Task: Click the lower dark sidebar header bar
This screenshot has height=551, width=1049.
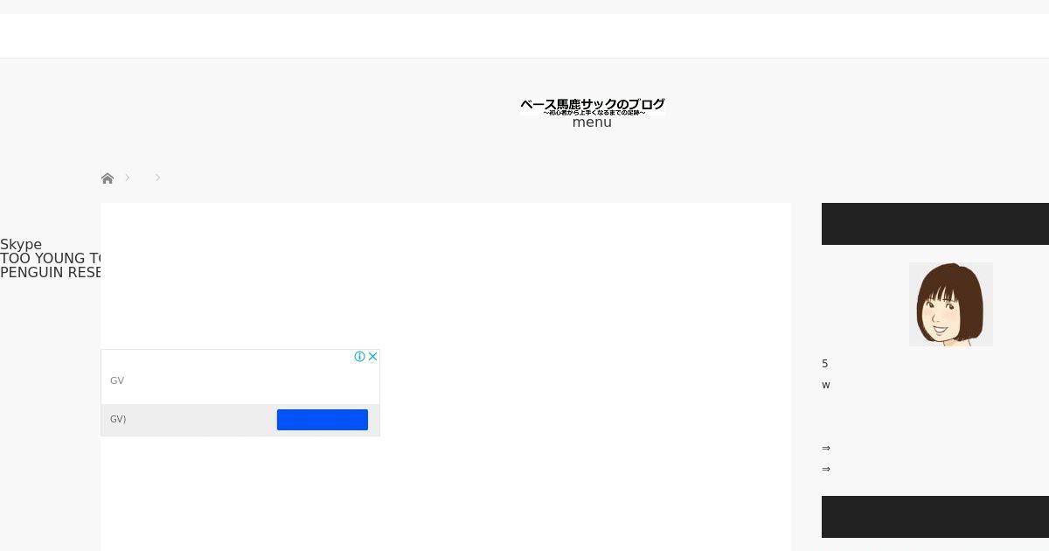Action: (935, 517)
